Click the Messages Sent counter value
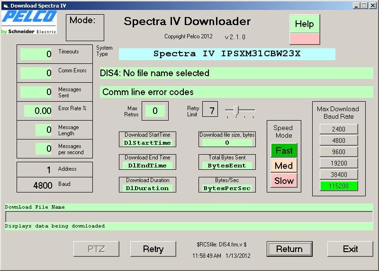 click(36, 92)
